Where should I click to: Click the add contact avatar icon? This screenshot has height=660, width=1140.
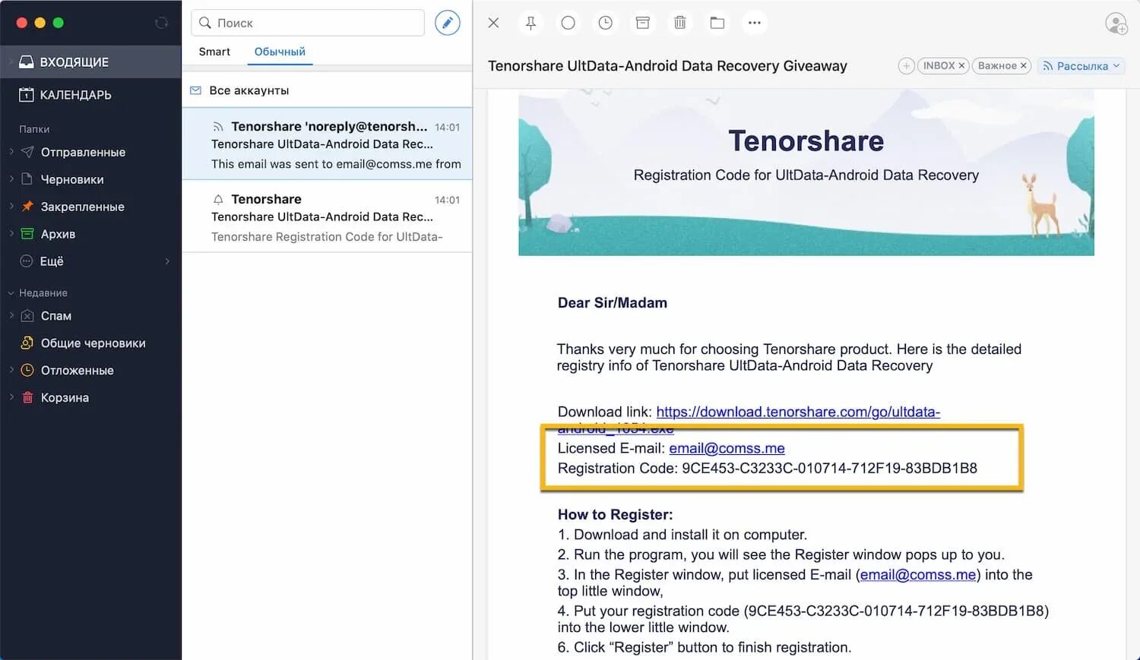[x=1116, y=24]
